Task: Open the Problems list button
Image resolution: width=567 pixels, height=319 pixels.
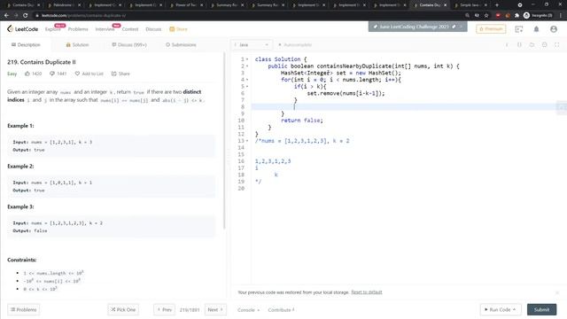Action: [x=24, y=309]
